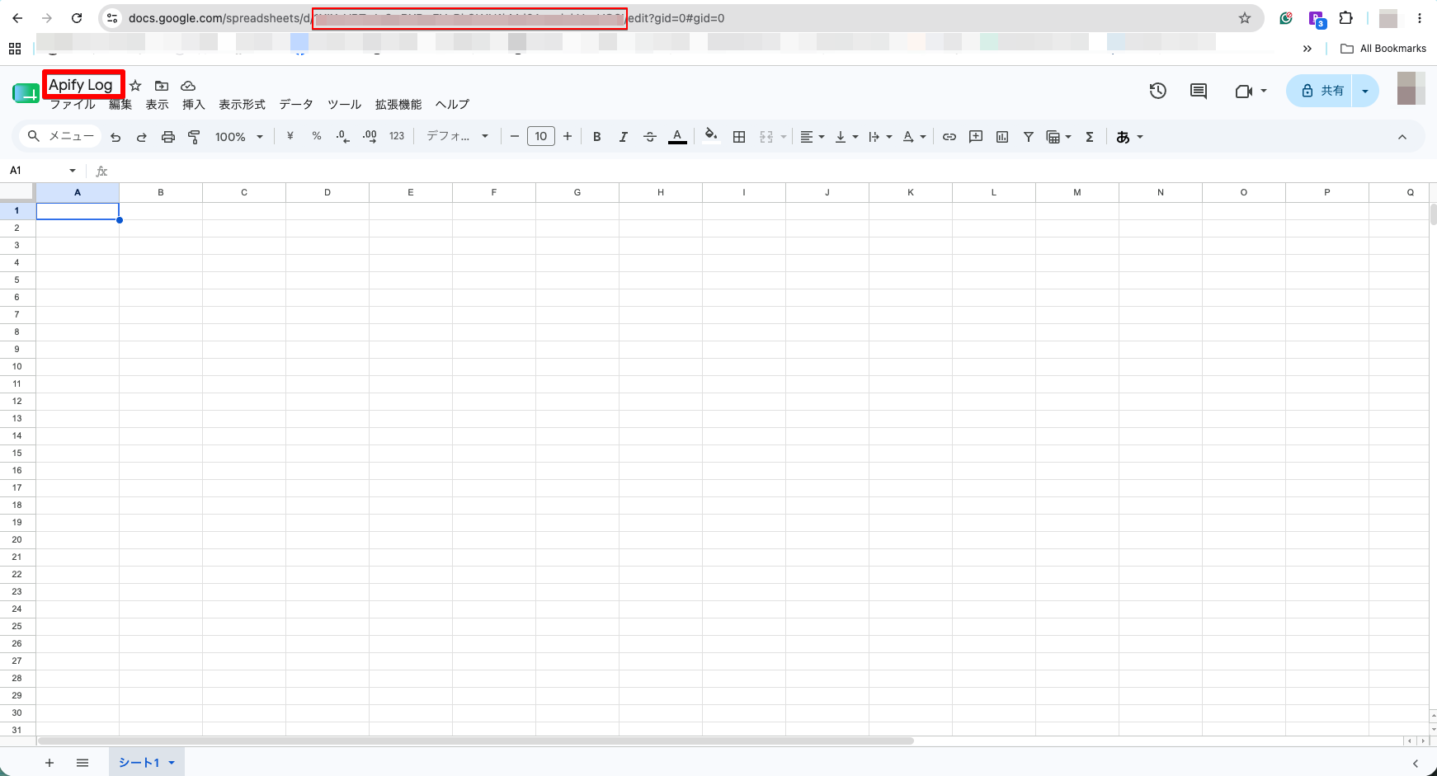Screen dimensions: 1437x776
Task: Toggle strikethrough formatting
Action: click(x=650, y=137)
